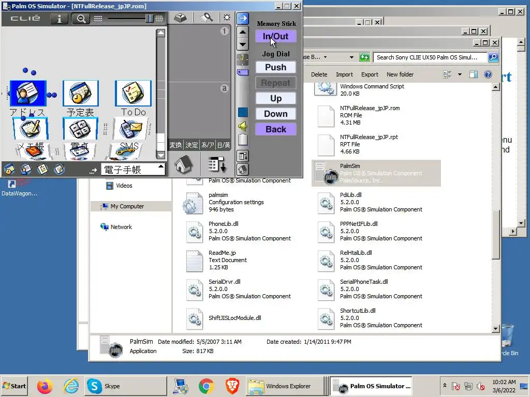Click date book favorite icon in bottom bar
The image size is (530, 397).
[9, 170]
